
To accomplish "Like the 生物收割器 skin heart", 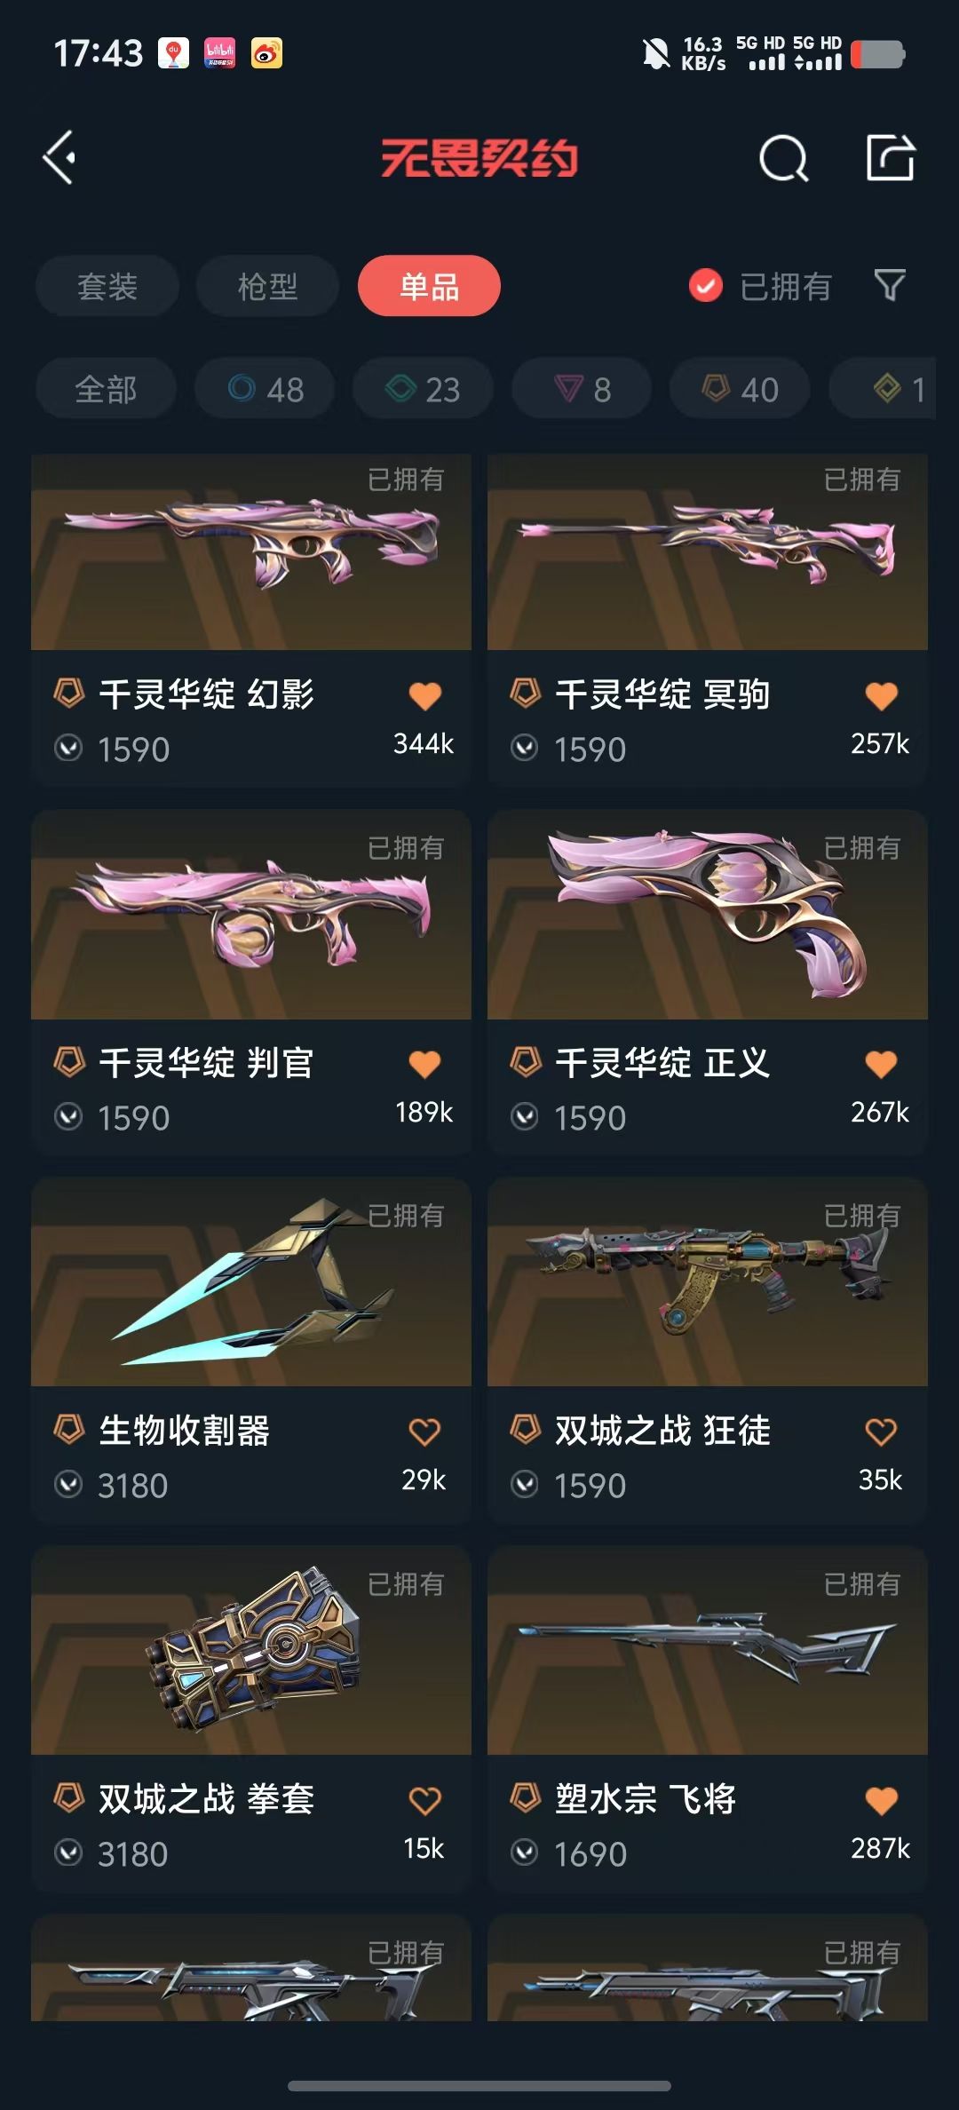I will 424,1432.
